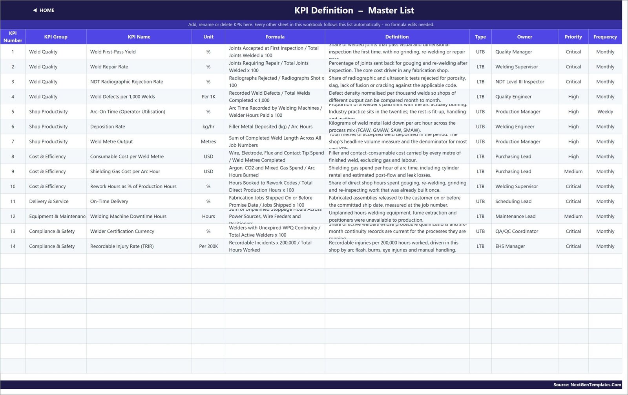The width and height of the screenshot is (628, 395).
Task: Select the On-Time Delivery cell
Action: [139, 201]
